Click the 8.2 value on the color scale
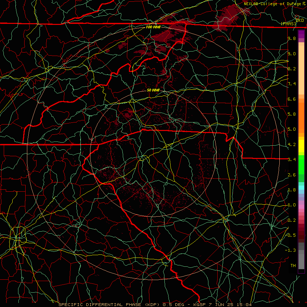The image size is (307, 307). pos(292,69)
